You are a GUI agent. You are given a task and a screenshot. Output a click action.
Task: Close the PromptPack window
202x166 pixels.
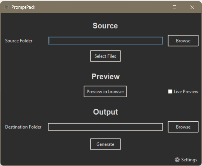point(192,7)
